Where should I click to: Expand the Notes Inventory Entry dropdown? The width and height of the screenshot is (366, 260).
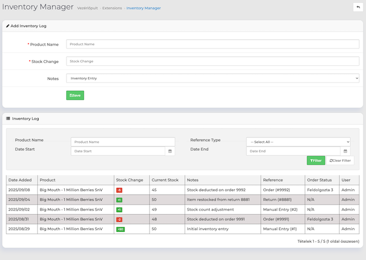click(x=212, y=78)
